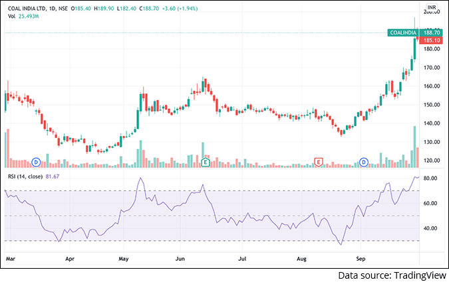Click the Aug label on time axis
449x282 pixels.
(301, 259)
